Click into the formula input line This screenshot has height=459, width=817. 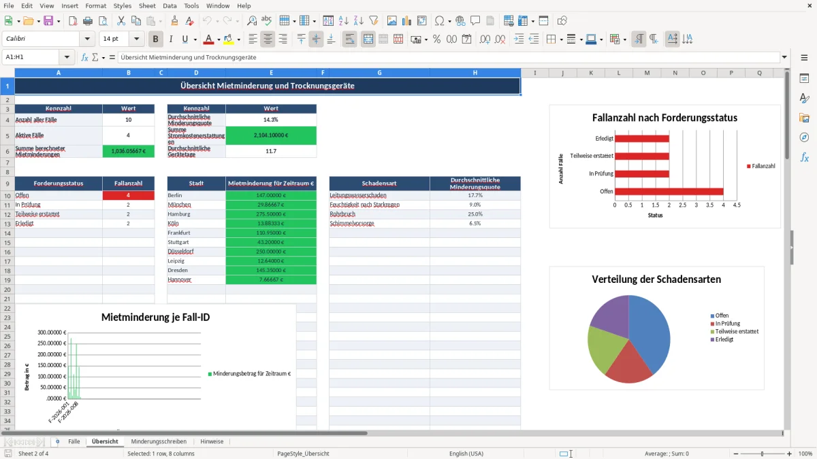448,57
